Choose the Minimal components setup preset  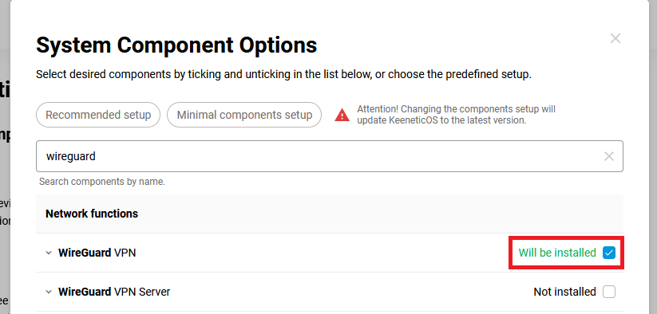tap(244, 115)
